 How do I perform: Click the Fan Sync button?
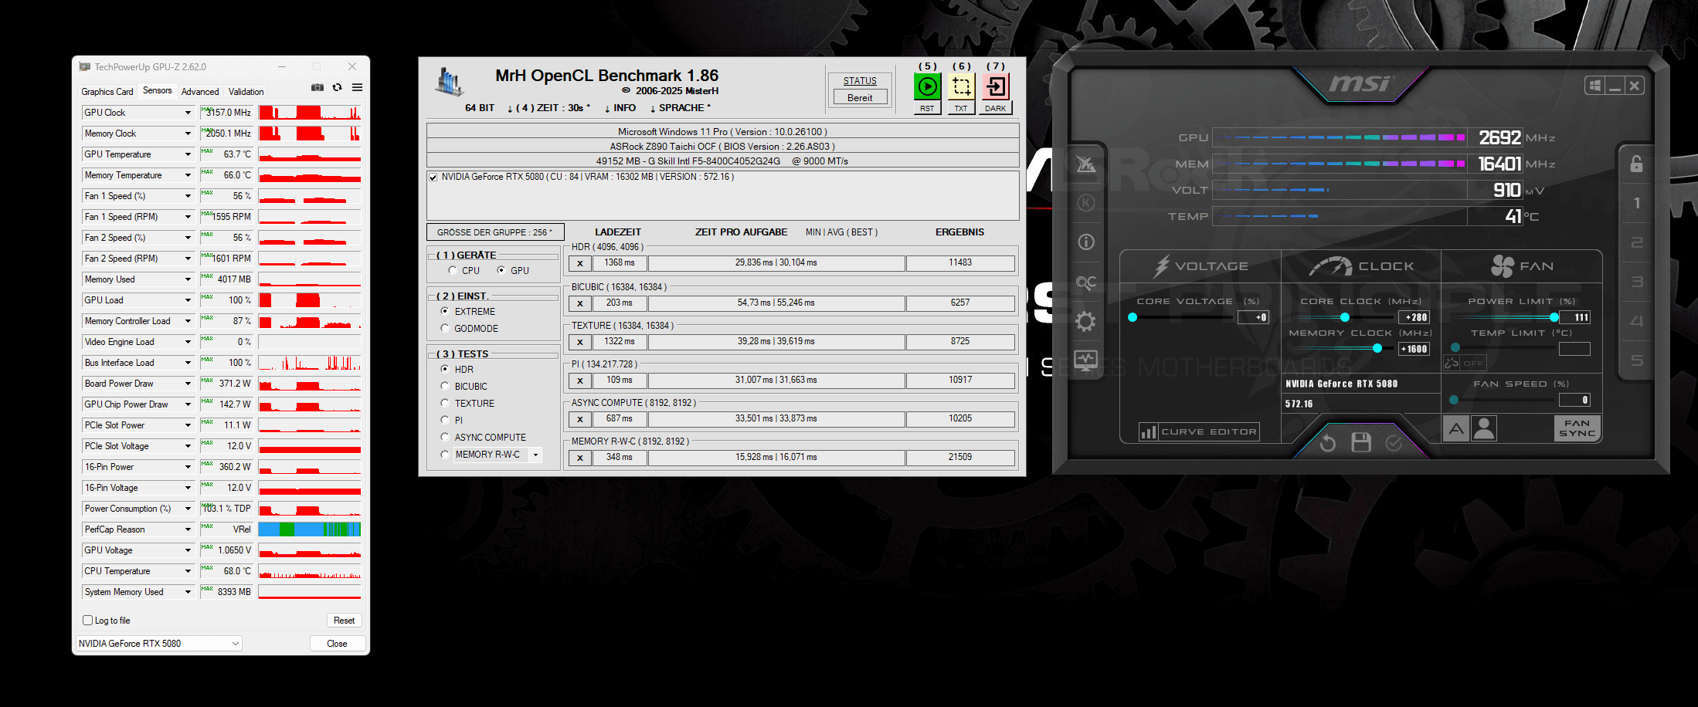coord(1577,428)
